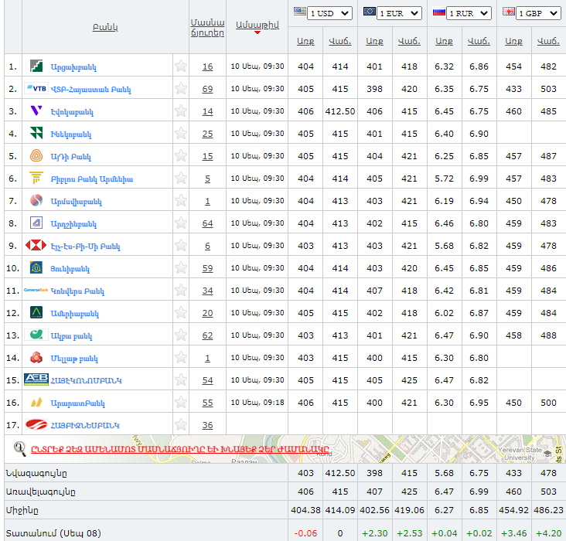The image size is (566, 541).
Task: Click the Armbusinessbank red logo in row 17
Action: pos(36,425)
